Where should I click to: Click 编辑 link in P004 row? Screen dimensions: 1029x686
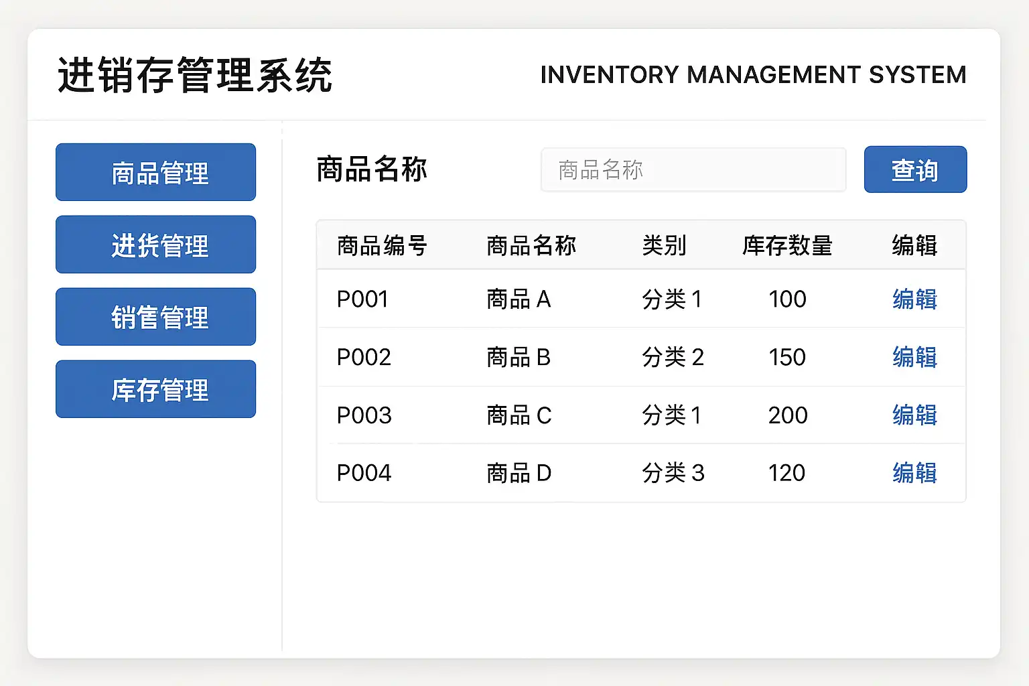(914, 473)
